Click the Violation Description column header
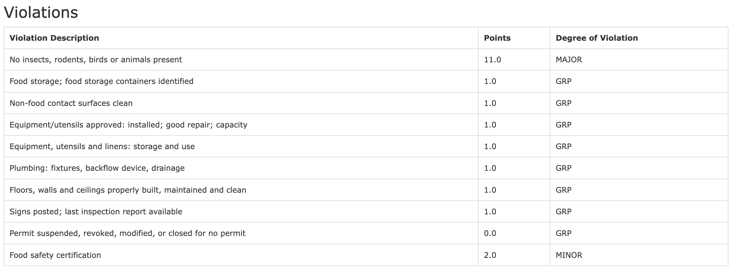Screen dimensions: 738x269 click(54, 38)
